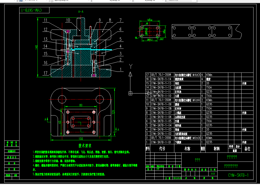Select the ??? text in the title block
This screenshot has height=185, width=260.
click(197, 160)
